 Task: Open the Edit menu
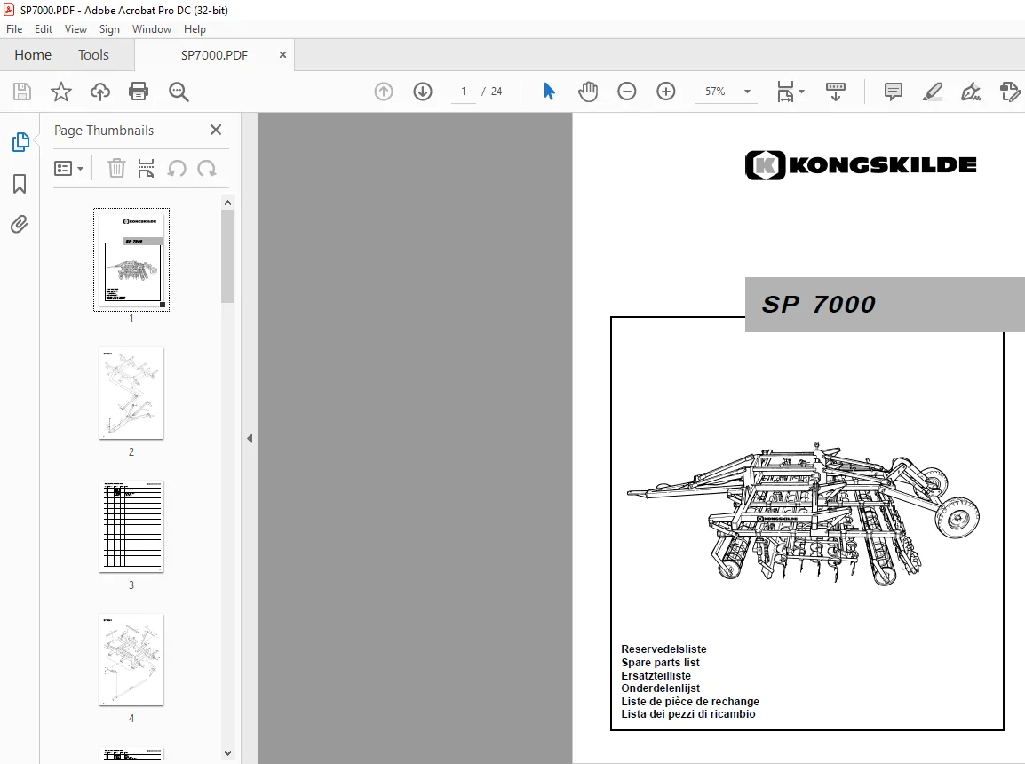pos(44,29)
